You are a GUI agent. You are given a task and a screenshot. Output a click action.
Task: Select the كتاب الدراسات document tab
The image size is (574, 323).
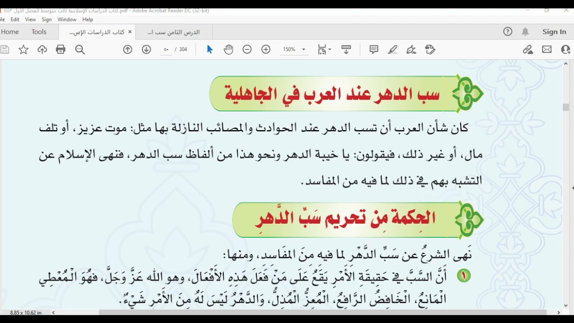96,32
